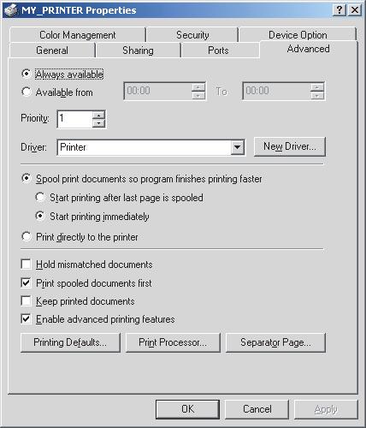
Task: Disable Enable advanced printing features checkbox
Action: click(26, 318)
